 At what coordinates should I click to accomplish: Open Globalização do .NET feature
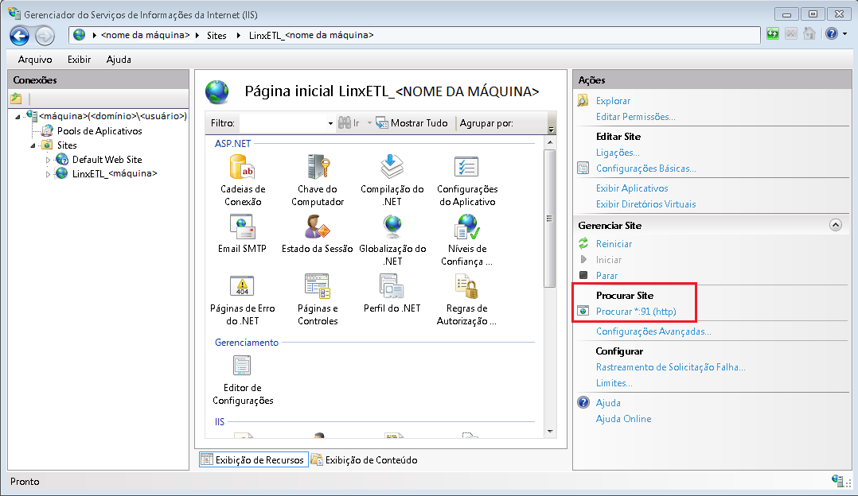[x=392, y=240]
